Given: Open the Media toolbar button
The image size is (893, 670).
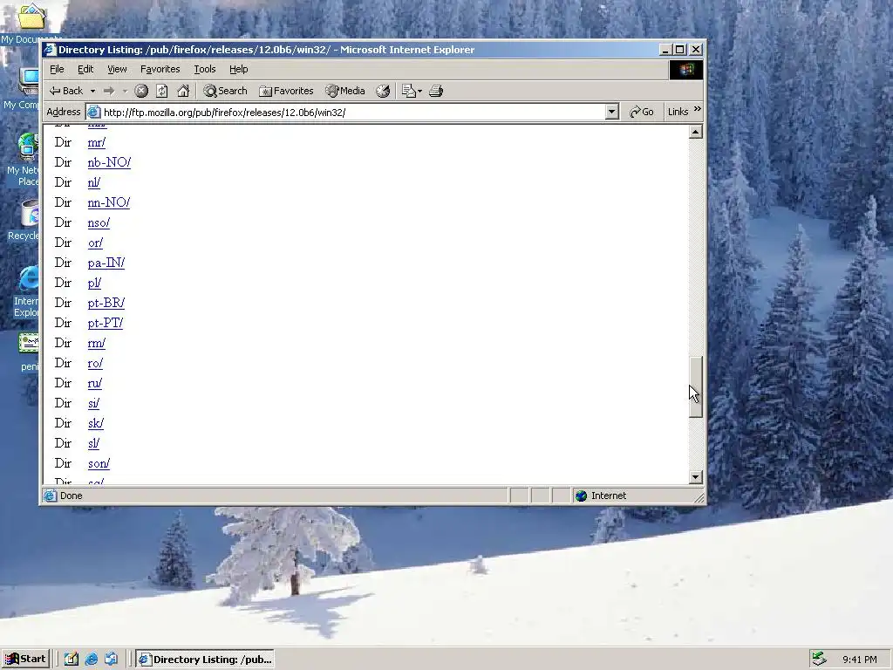Looking at the screenshot, I should pyautogui.click(x=345, y=91).
